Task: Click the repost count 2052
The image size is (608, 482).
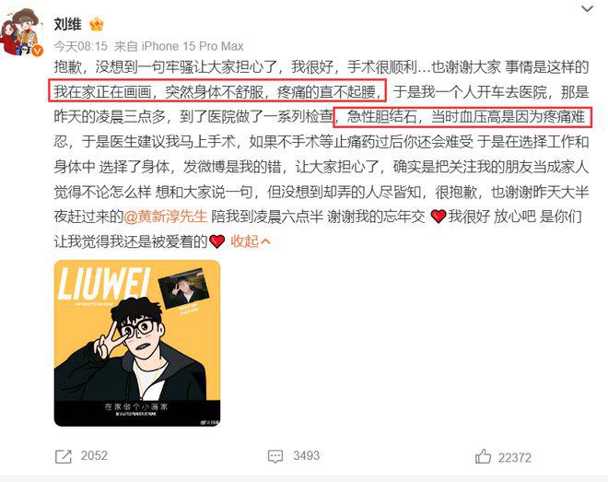Action: tap(94, 455)
